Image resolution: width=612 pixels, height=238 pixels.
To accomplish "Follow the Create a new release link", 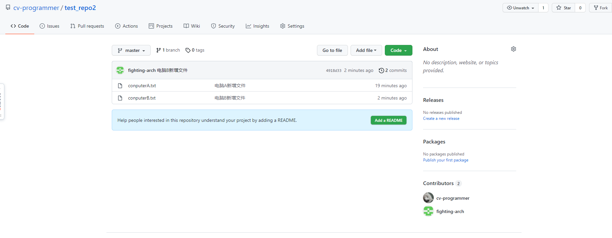I will coord(441,119).
